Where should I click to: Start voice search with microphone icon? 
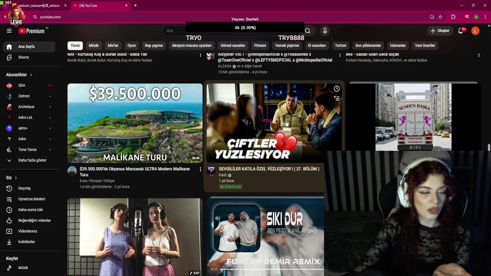325,31
